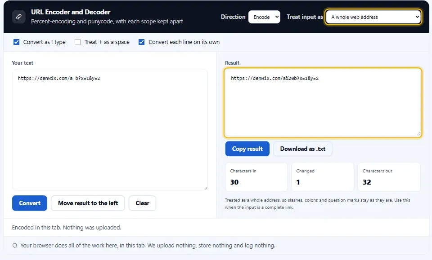The height and width of the screenshot is (260, 432).
Task: Toggle the Convert as I type checkbox
Action: pos(17,42)
